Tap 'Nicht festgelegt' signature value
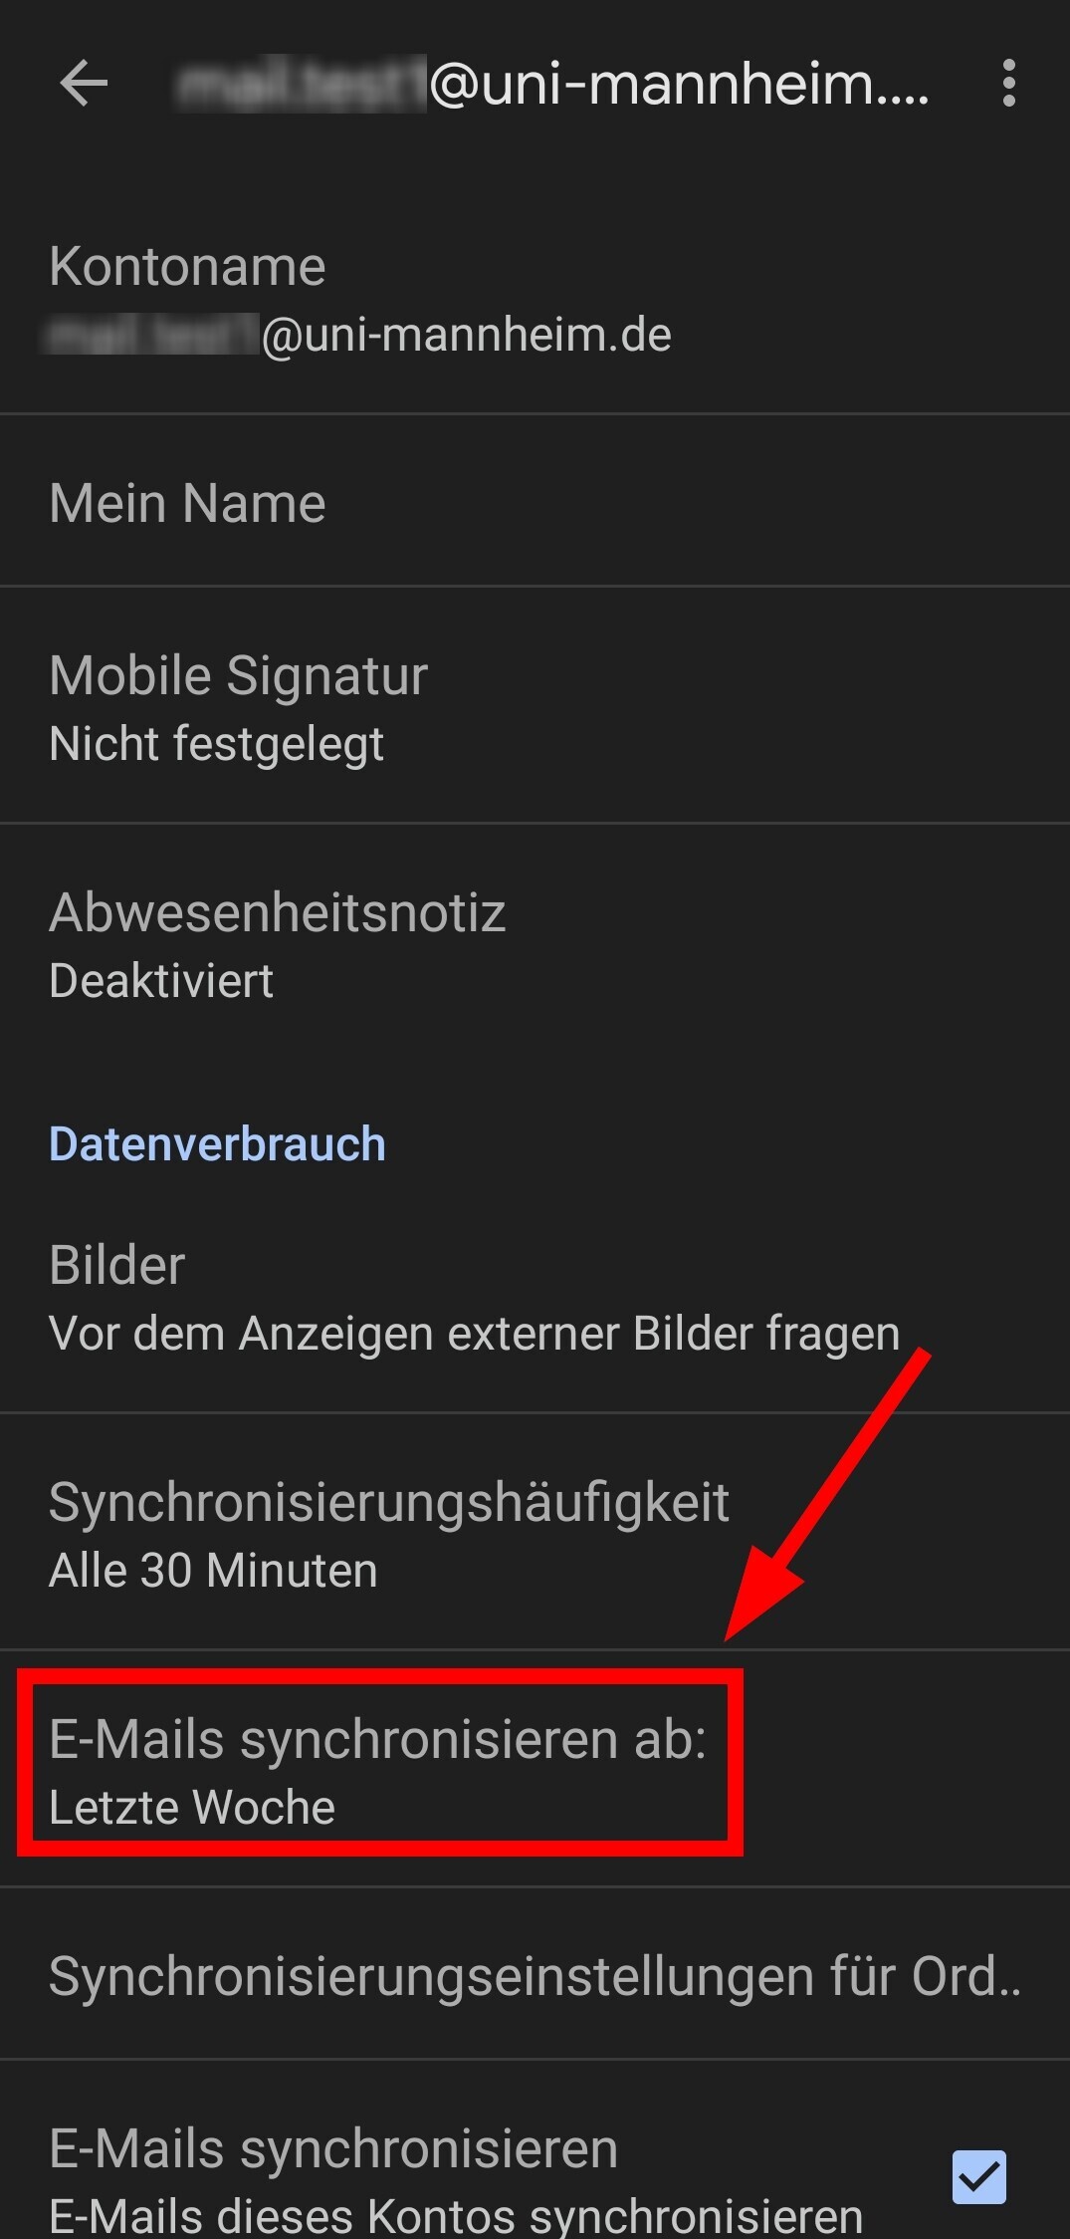The image size is (1070, 2239). [x=216, y=744]
